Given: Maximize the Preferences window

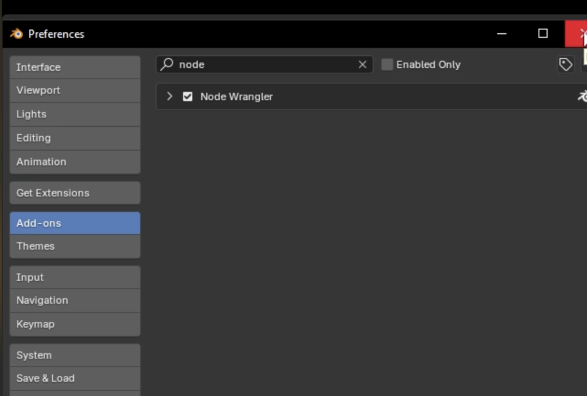Looking at the screenshot, I should 543,34.
